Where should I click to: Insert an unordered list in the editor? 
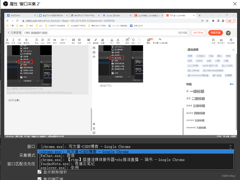click(37, 40)
